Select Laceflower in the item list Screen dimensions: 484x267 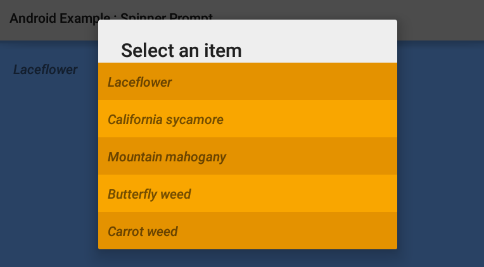(x=248, y=82)
